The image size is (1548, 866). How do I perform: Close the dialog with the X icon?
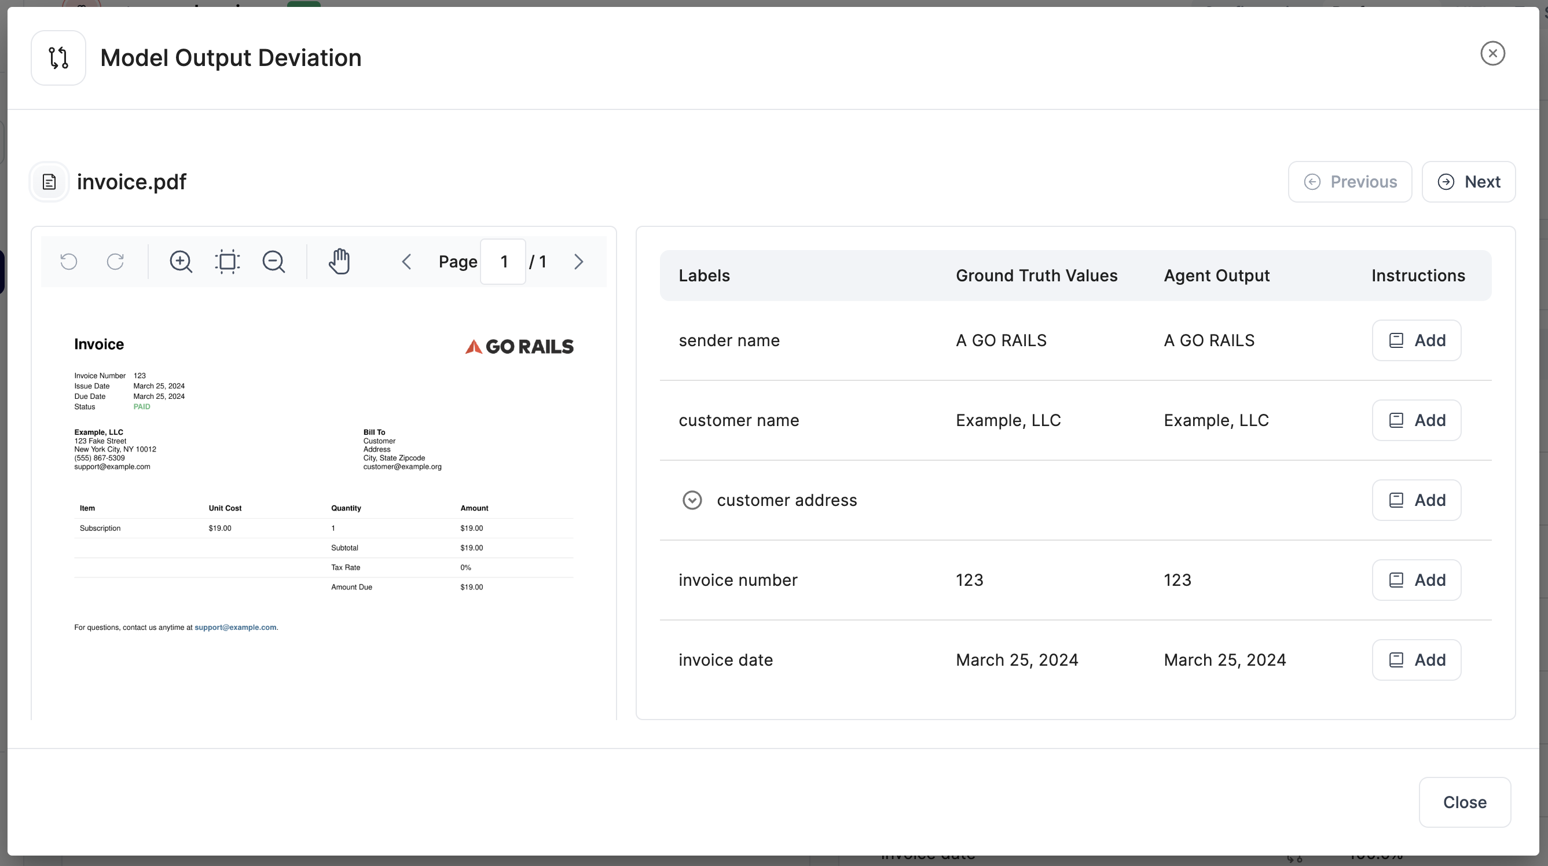coord(1492,53)
